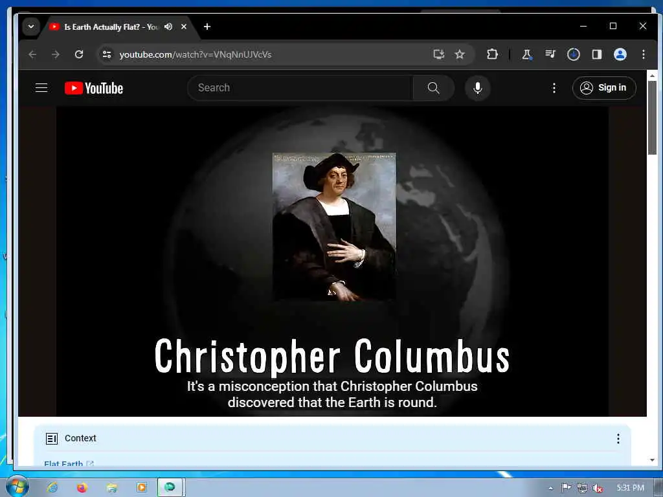
Task: Toggle the Chrome side panel
Action: coord(596,54)
